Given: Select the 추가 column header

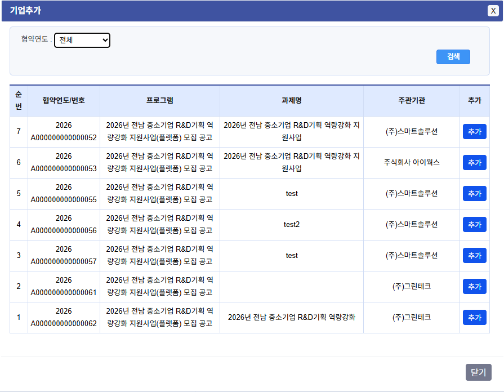Looking at the screenshot, I should [474, 100].
